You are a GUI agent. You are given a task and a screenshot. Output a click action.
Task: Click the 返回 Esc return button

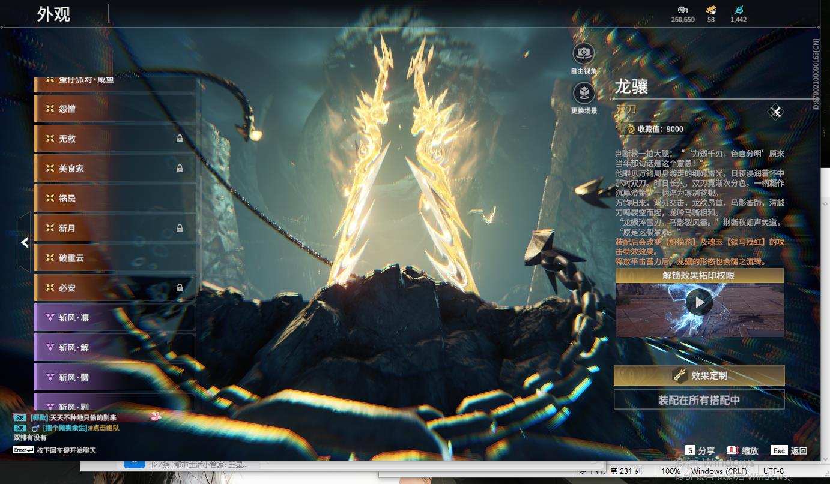pos(790,450)
